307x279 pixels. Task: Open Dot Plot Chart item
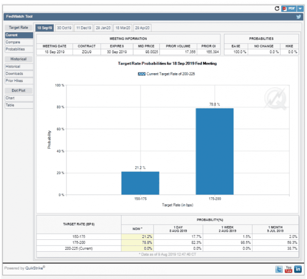[19, 98]
